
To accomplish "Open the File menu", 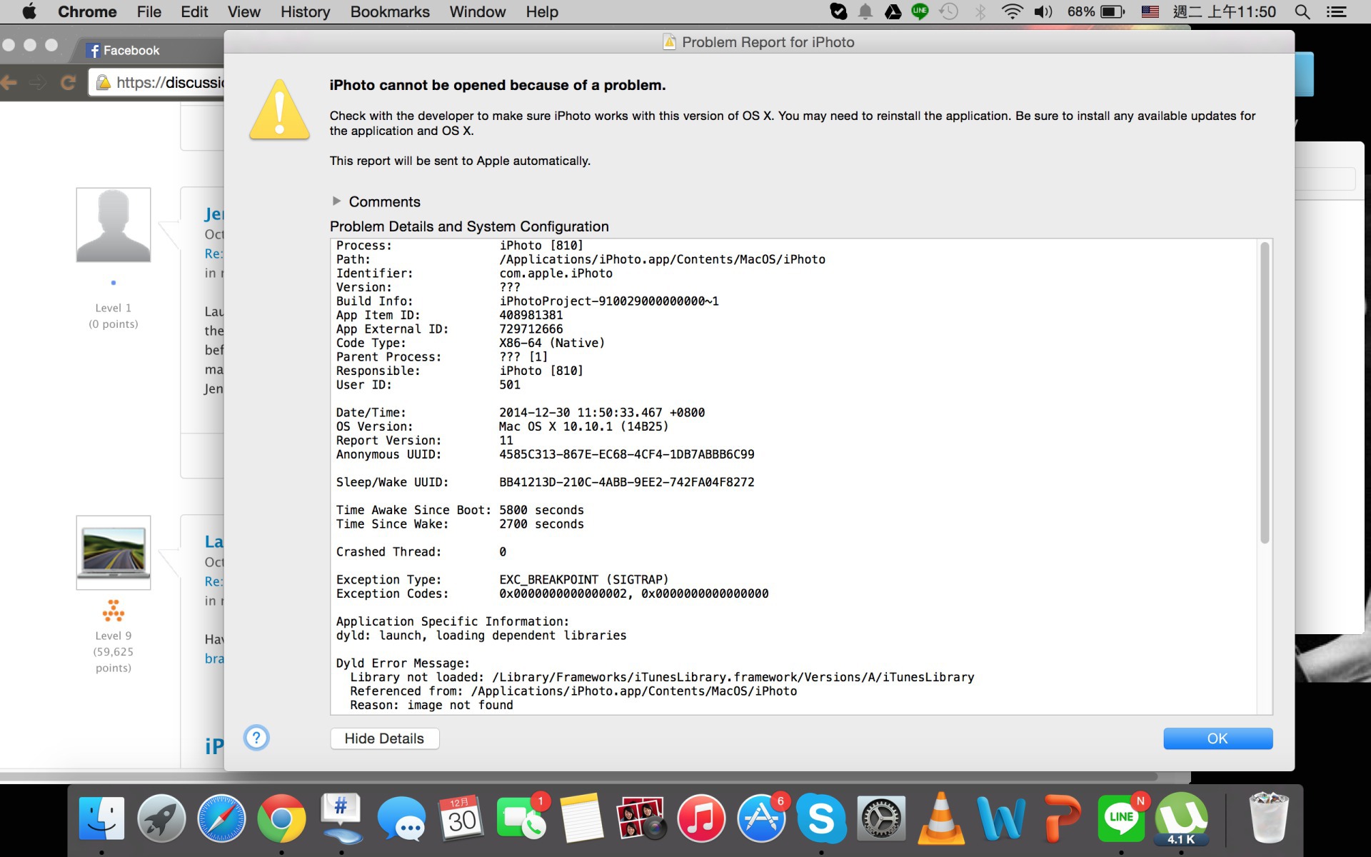I will tap(149, 11).
